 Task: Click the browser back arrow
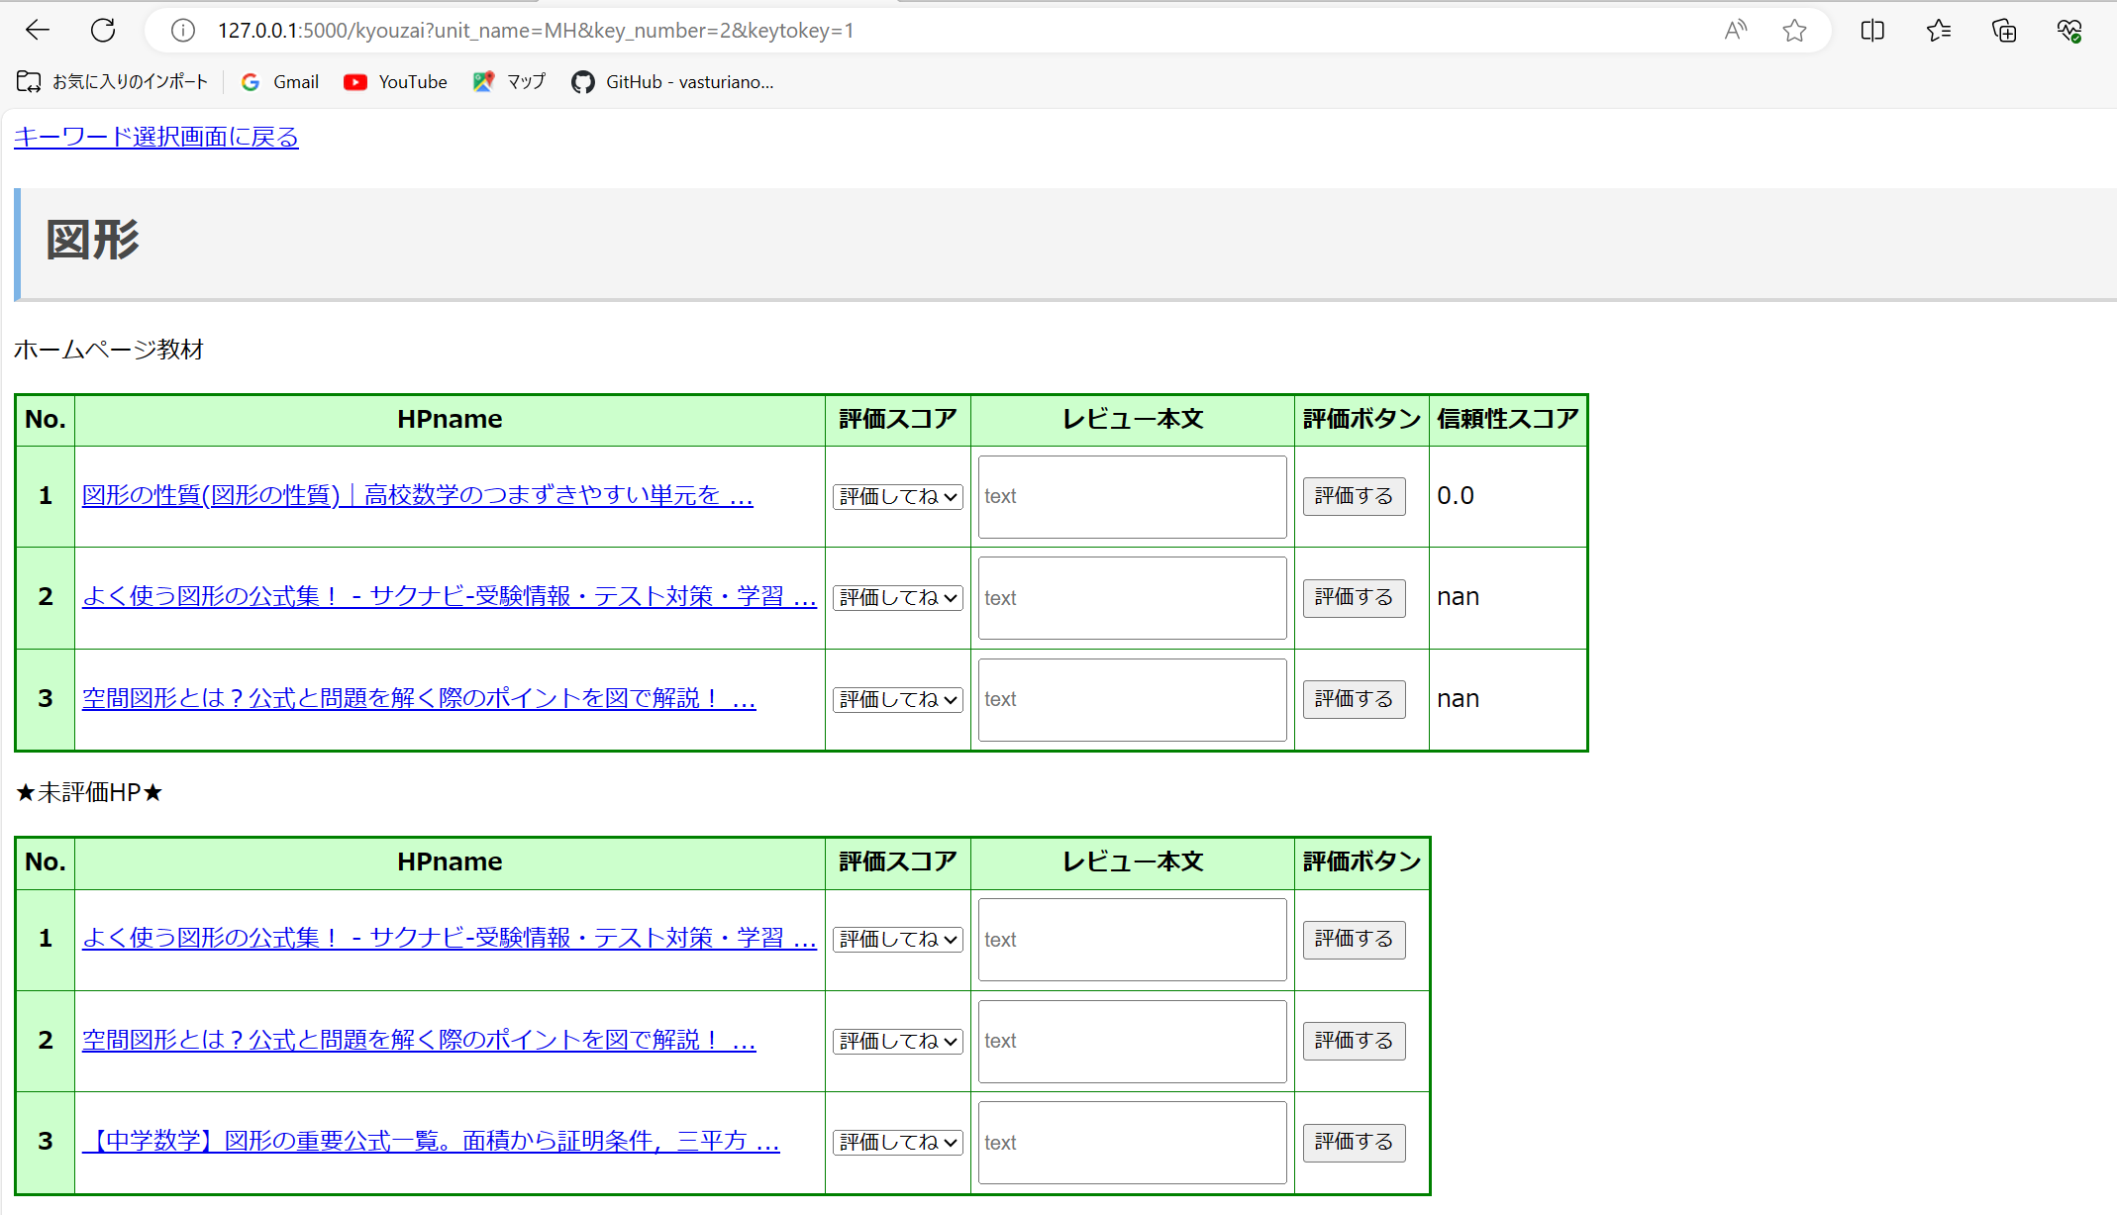point(38,30)
